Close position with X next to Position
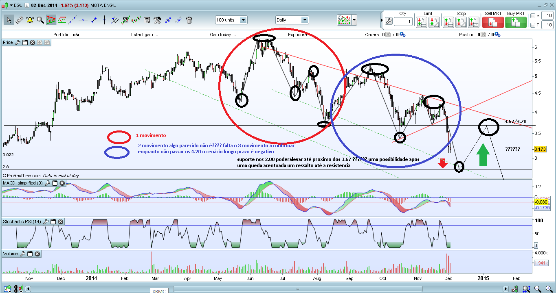Viewport: 556px width, 293px height. [x=484, y=35]
